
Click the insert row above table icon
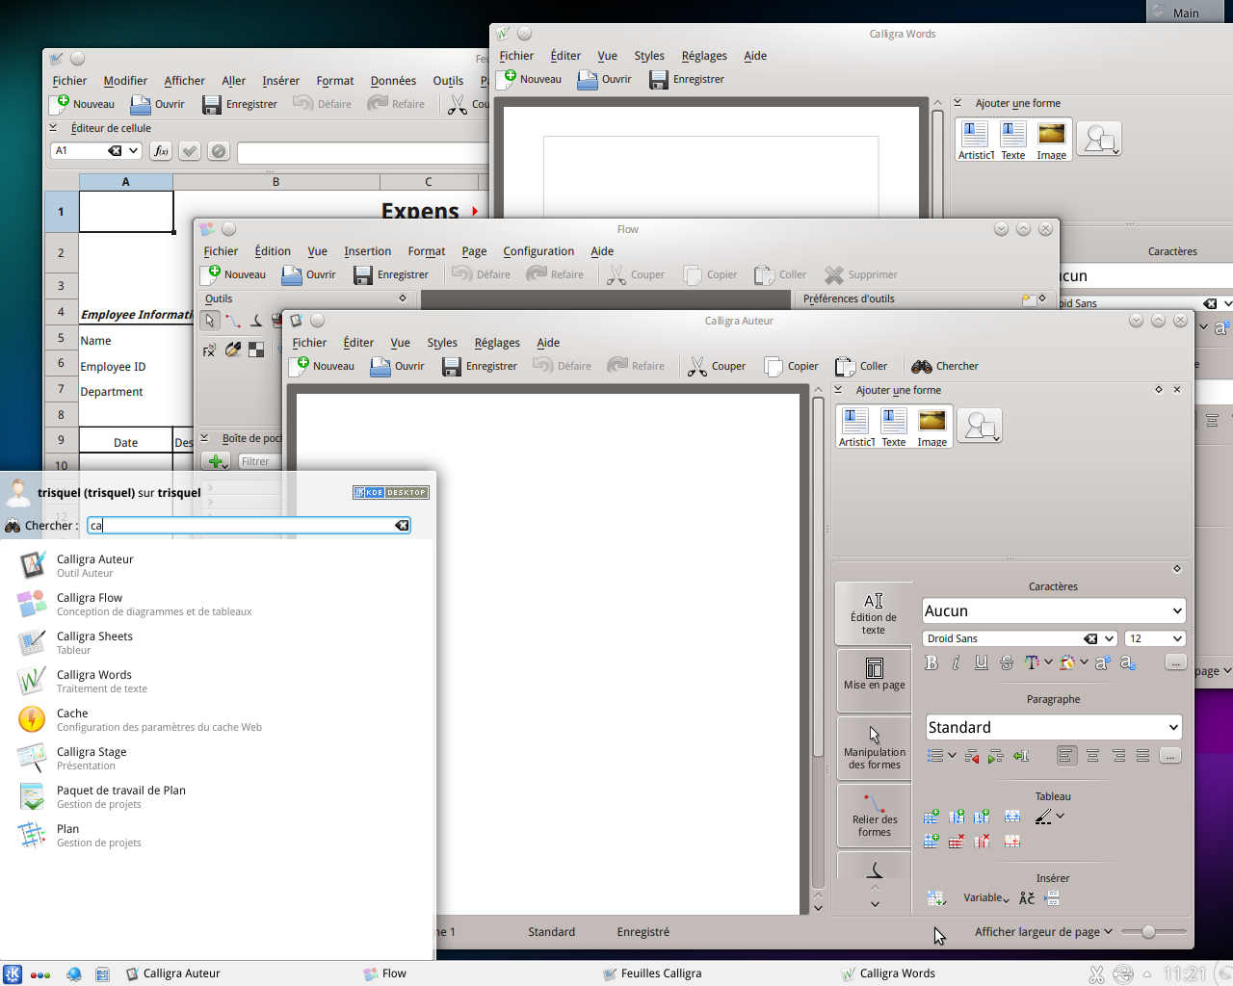click(x=931, y=817)
